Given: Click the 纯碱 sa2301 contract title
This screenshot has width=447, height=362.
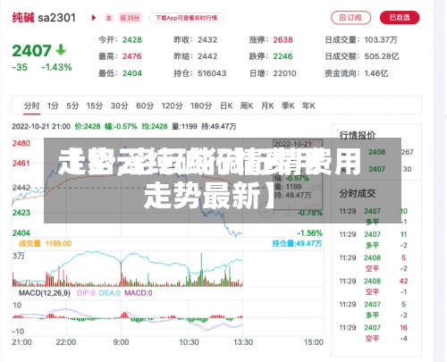Looking at the screenshot, I should [44, 18].
